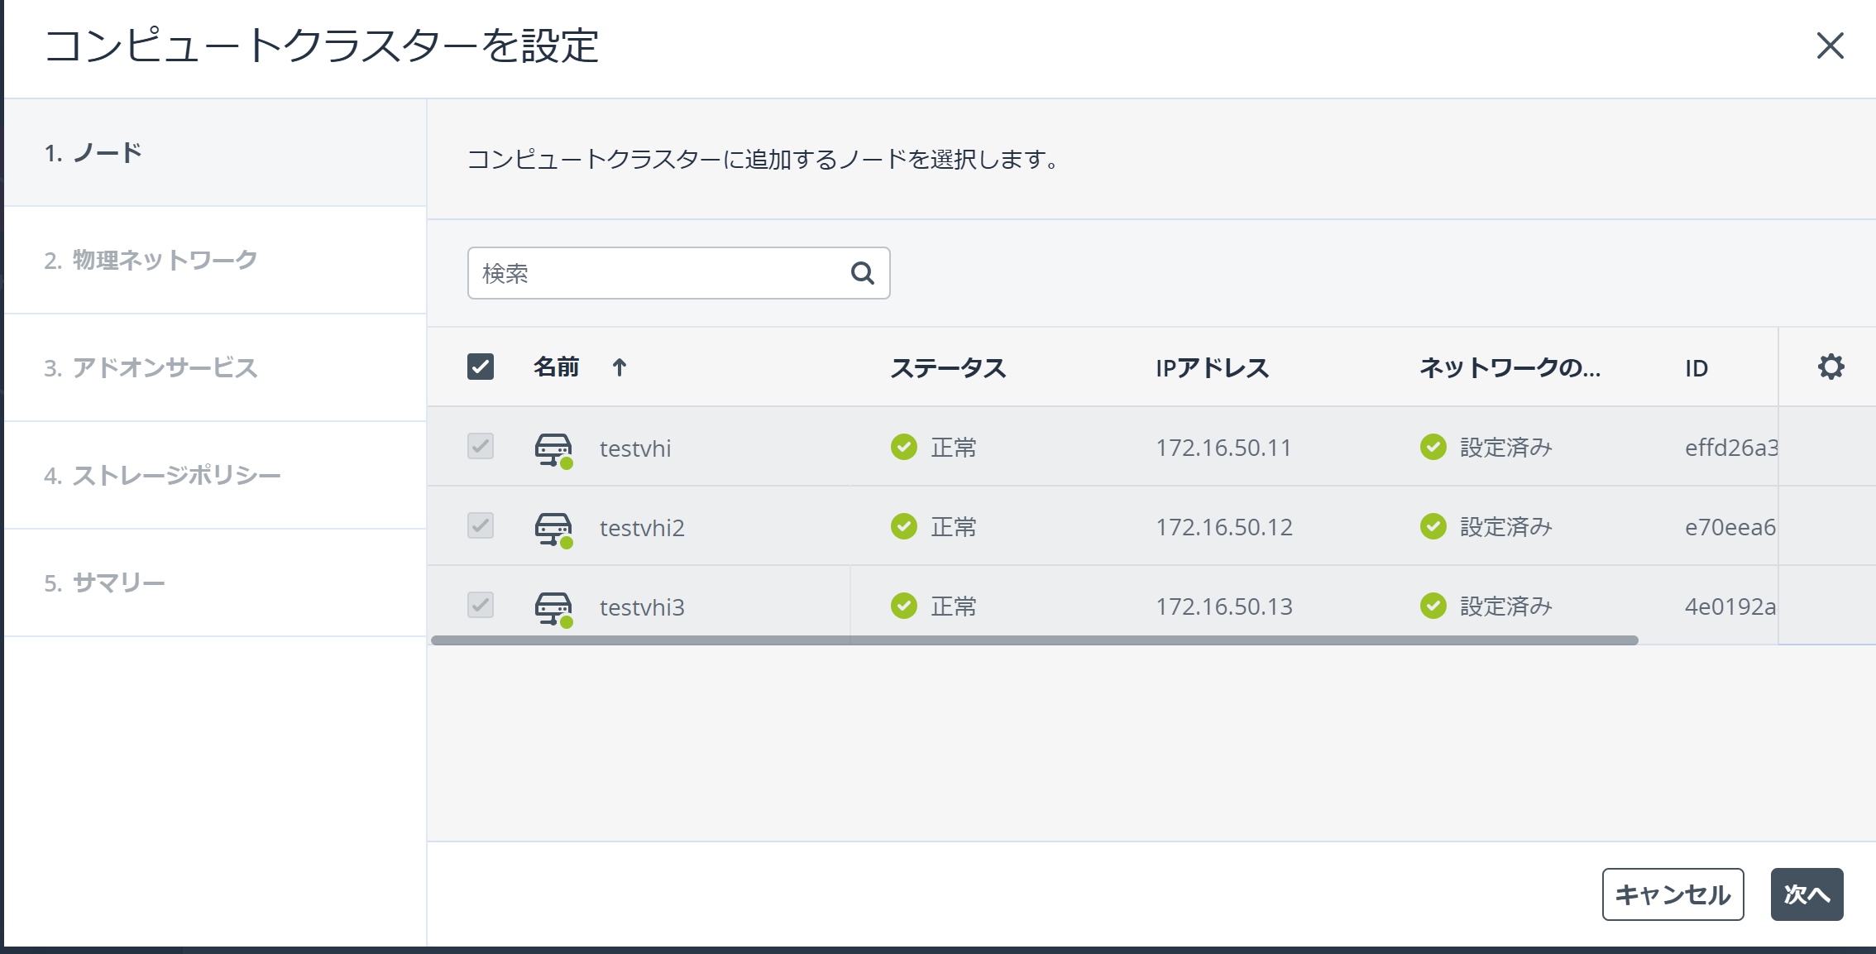Focus the 検索 search input field
Image resolution: width=1876 pixels, height=954 pixels.
coord(658,273)
